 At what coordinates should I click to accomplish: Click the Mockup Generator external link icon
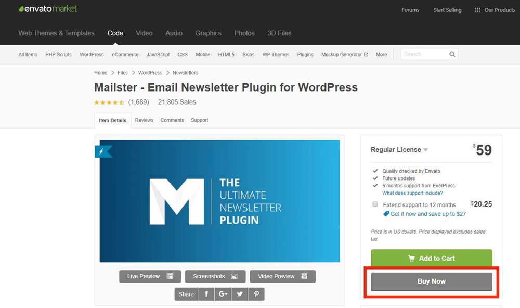[x=366, y=55]
